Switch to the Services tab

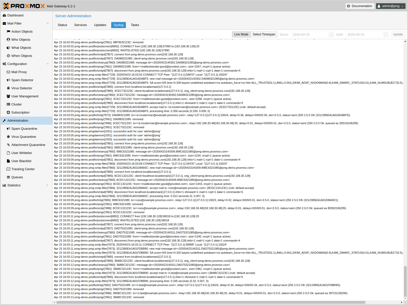(81, 25)
